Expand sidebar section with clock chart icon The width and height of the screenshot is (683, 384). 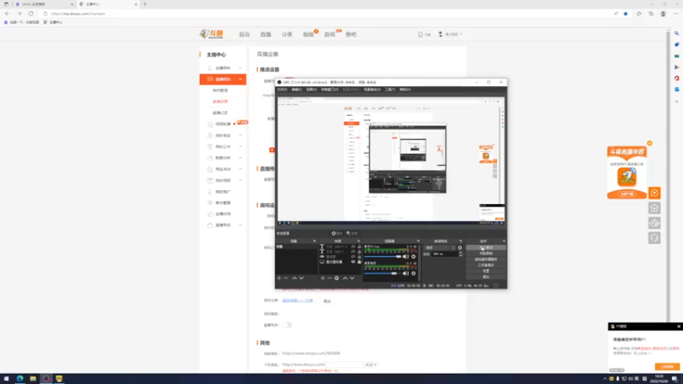click(241, 158)
